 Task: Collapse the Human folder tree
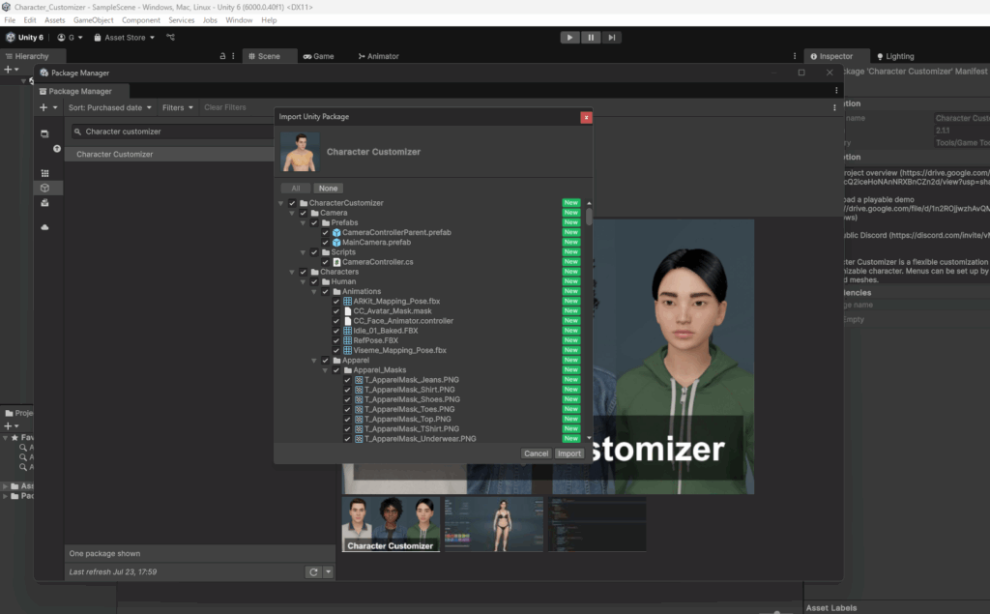(303, 281)
